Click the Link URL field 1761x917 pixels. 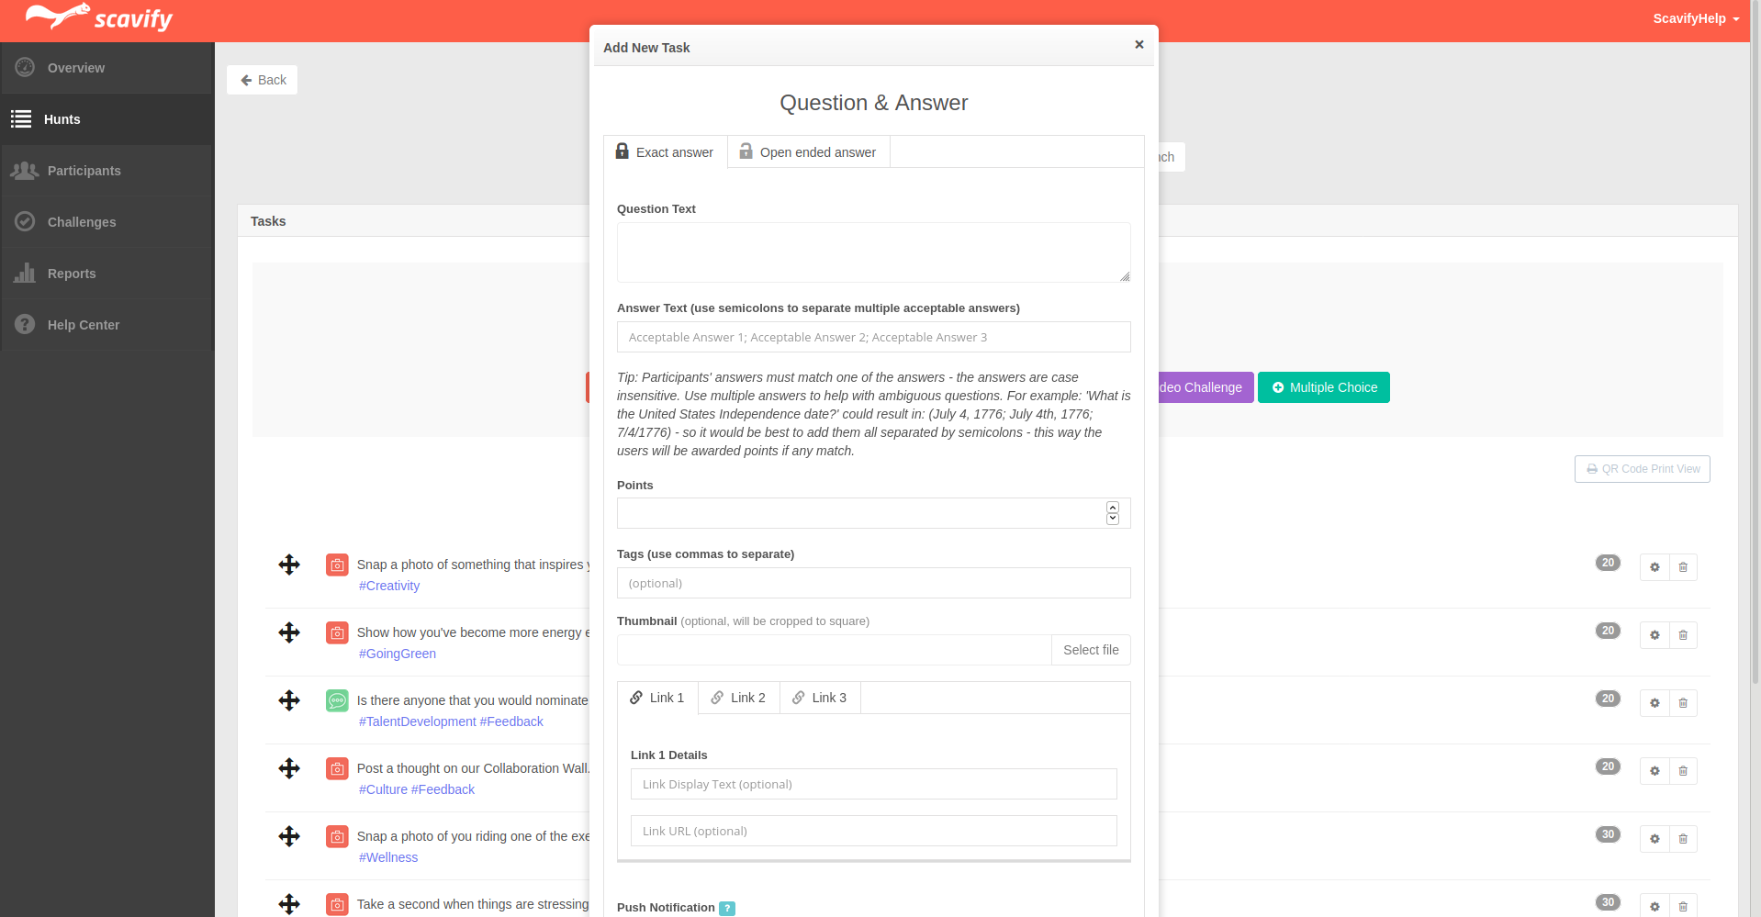click(x=874, y=831)
